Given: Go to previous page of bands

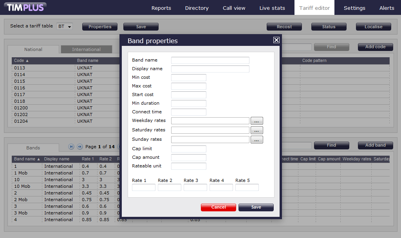Looking at the screenshot, I should point(79,147).
